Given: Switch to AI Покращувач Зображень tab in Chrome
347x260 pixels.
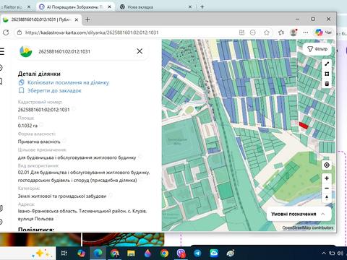Looking at the screenshot, I should pos(76,7).
